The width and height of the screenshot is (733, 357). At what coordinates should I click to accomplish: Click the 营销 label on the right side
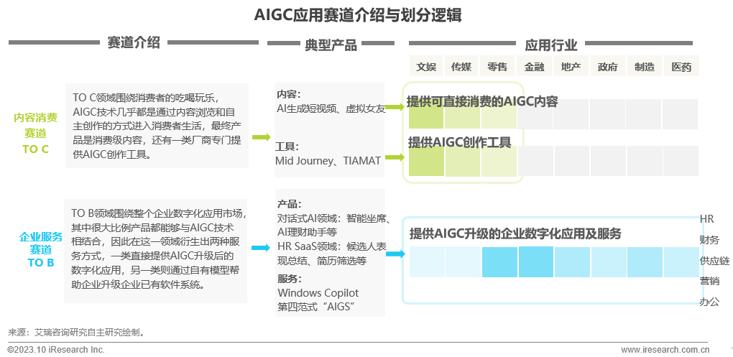[709, 281]
